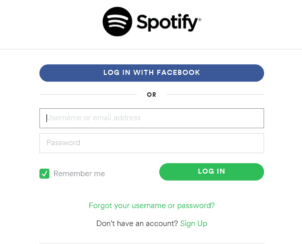
Task: Click the Remember me label text
Action: coord(79,174)
